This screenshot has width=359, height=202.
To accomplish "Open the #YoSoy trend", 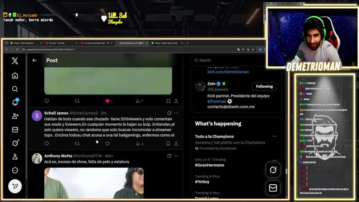I will coord(202,182).
